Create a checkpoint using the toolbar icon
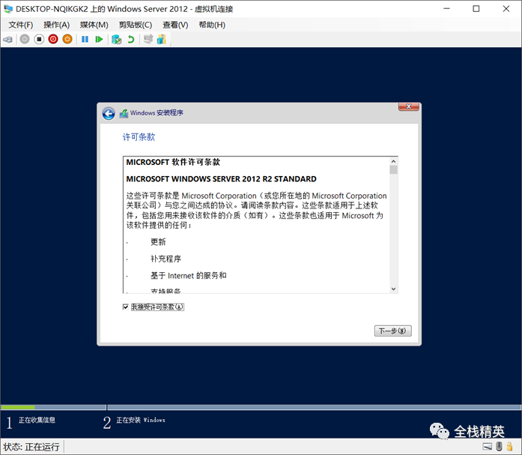The image size is (522, 455). [x=116, y=39]
